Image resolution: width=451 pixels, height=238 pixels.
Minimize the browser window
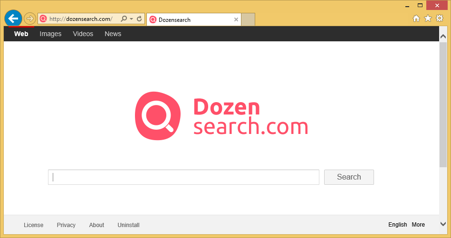point(407,5)
